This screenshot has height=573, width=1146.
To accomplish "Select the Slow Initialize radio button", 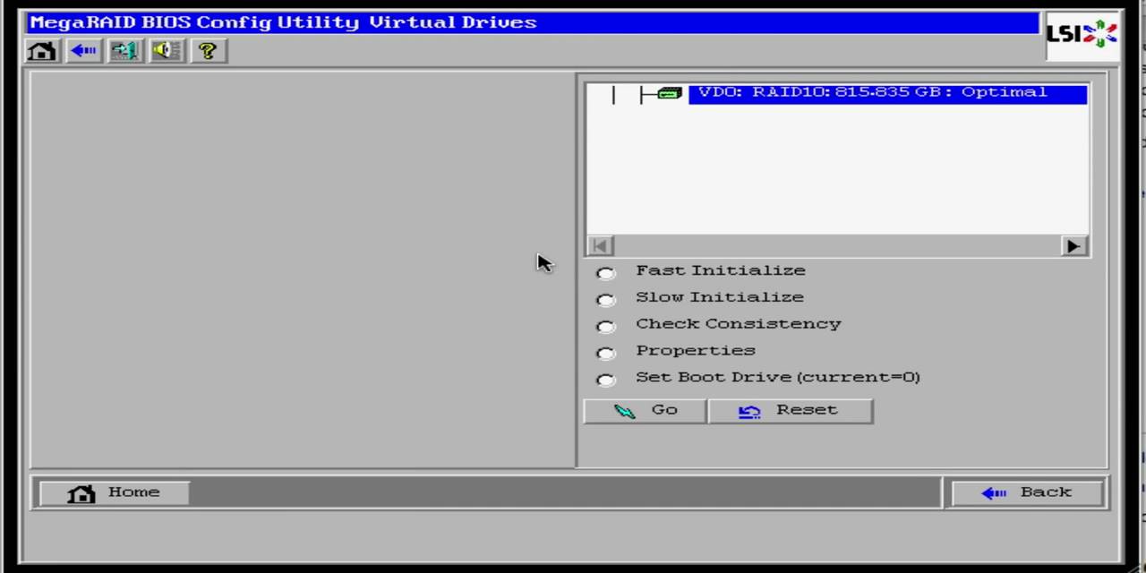I will click(x=606, y=300).
